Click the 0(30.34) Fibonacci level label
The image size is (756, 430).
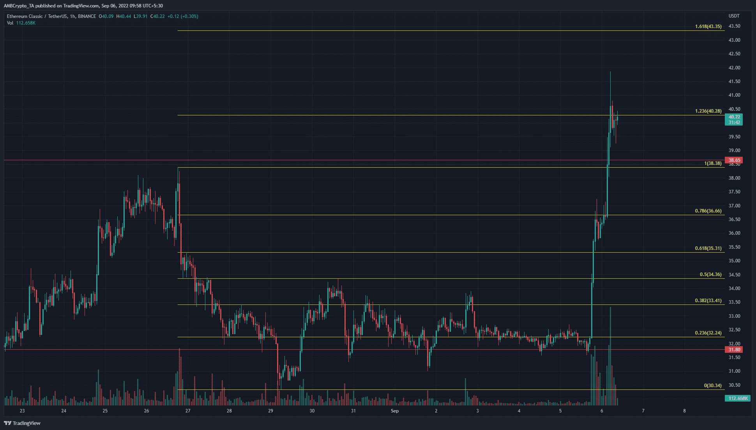point(713,386)
